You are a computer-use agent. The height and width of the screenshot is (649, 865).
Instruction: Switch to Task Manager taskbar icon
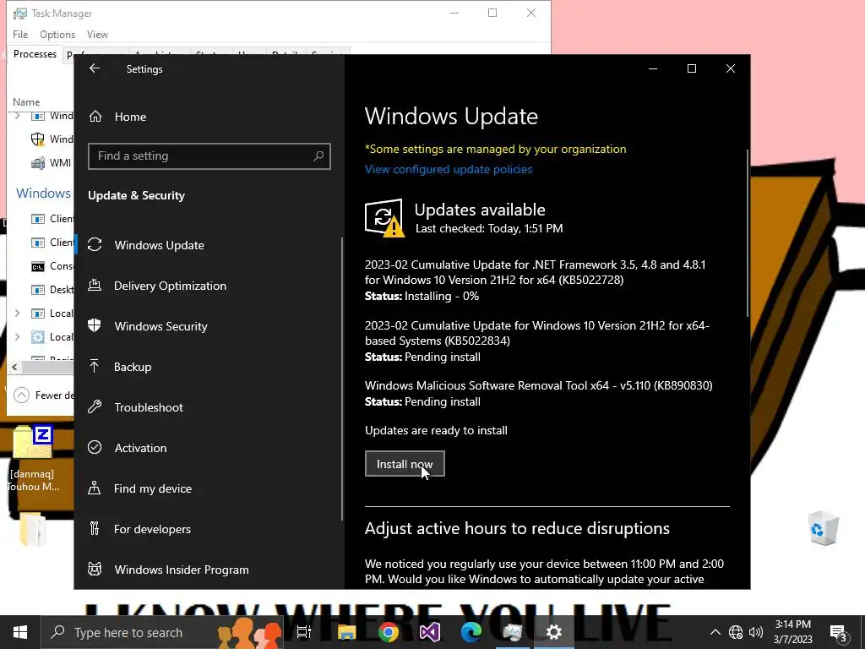[x=513, y=632]
